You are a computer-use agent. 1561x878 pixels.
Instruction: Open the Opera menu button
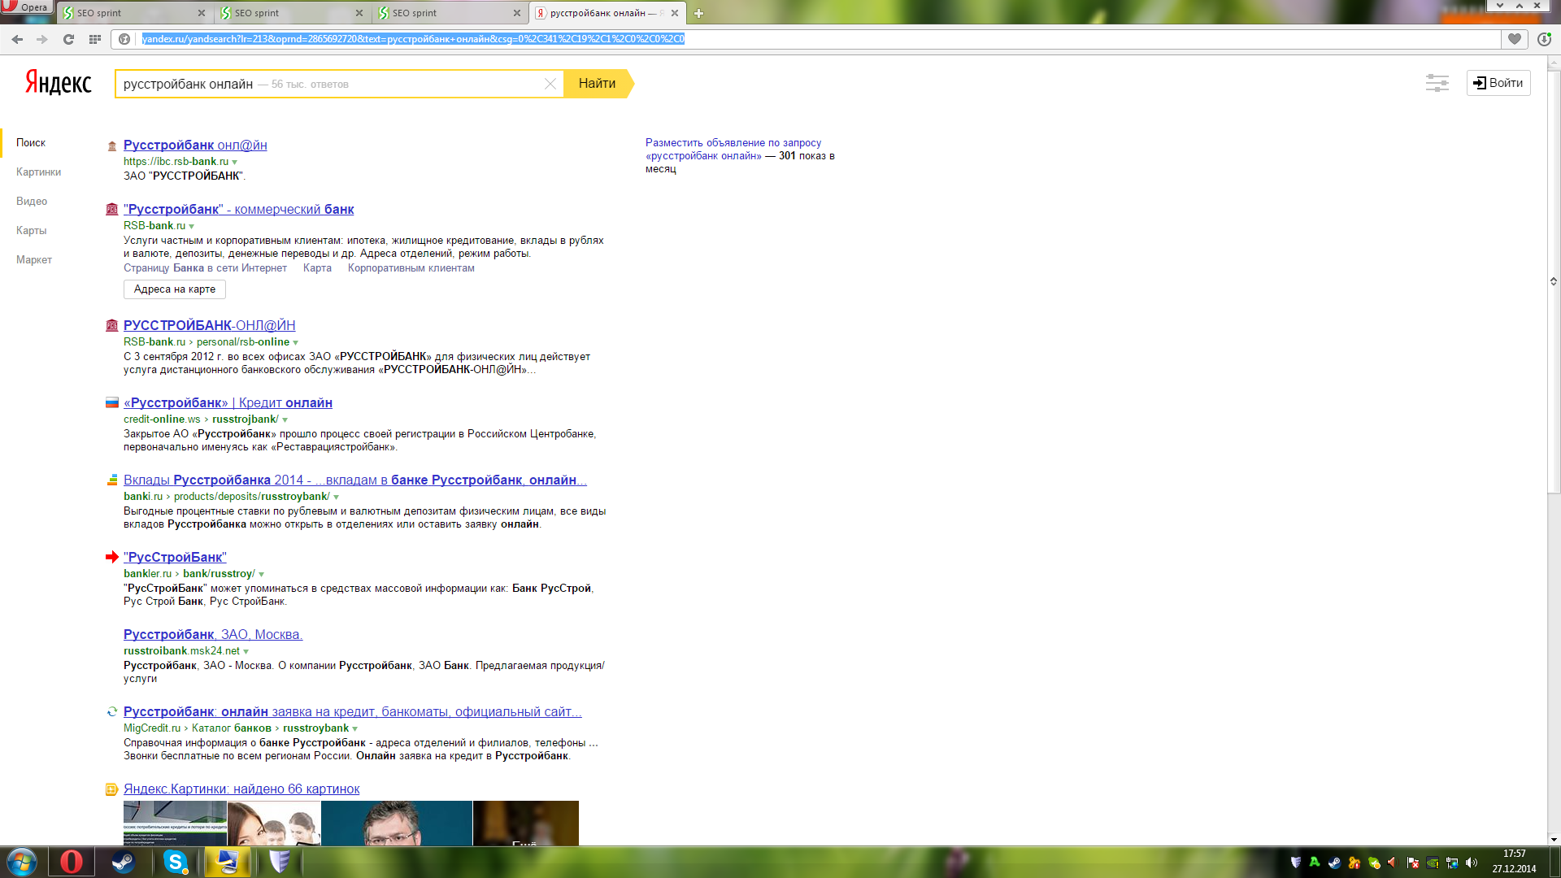coord(26,7)
